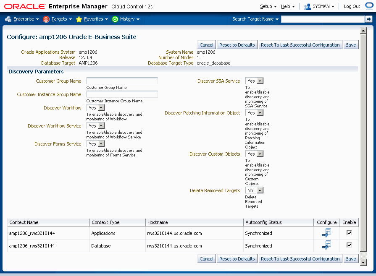Click the Autoconfig Status column header
The image size is (376, 276).
[279, 222]
